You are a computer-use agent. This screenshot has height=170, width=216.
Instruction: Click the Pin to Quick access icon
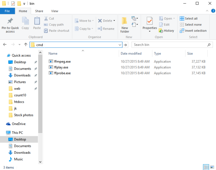click(x=10, y=21)
